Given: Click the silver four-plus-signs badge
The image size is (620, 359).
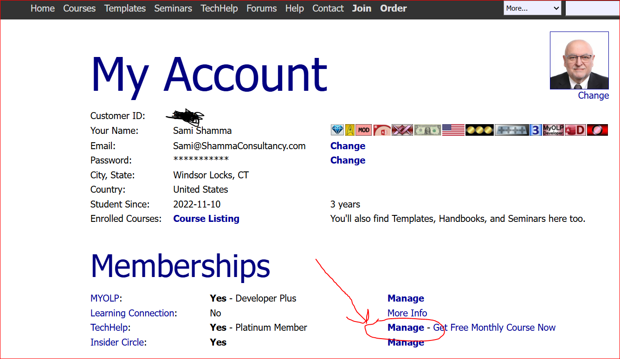Looking at the screenshot, I should pos(511,130).
